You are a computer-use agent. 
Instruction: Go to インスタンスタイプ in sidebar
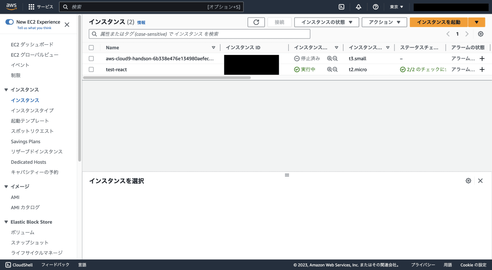(32, 110)
